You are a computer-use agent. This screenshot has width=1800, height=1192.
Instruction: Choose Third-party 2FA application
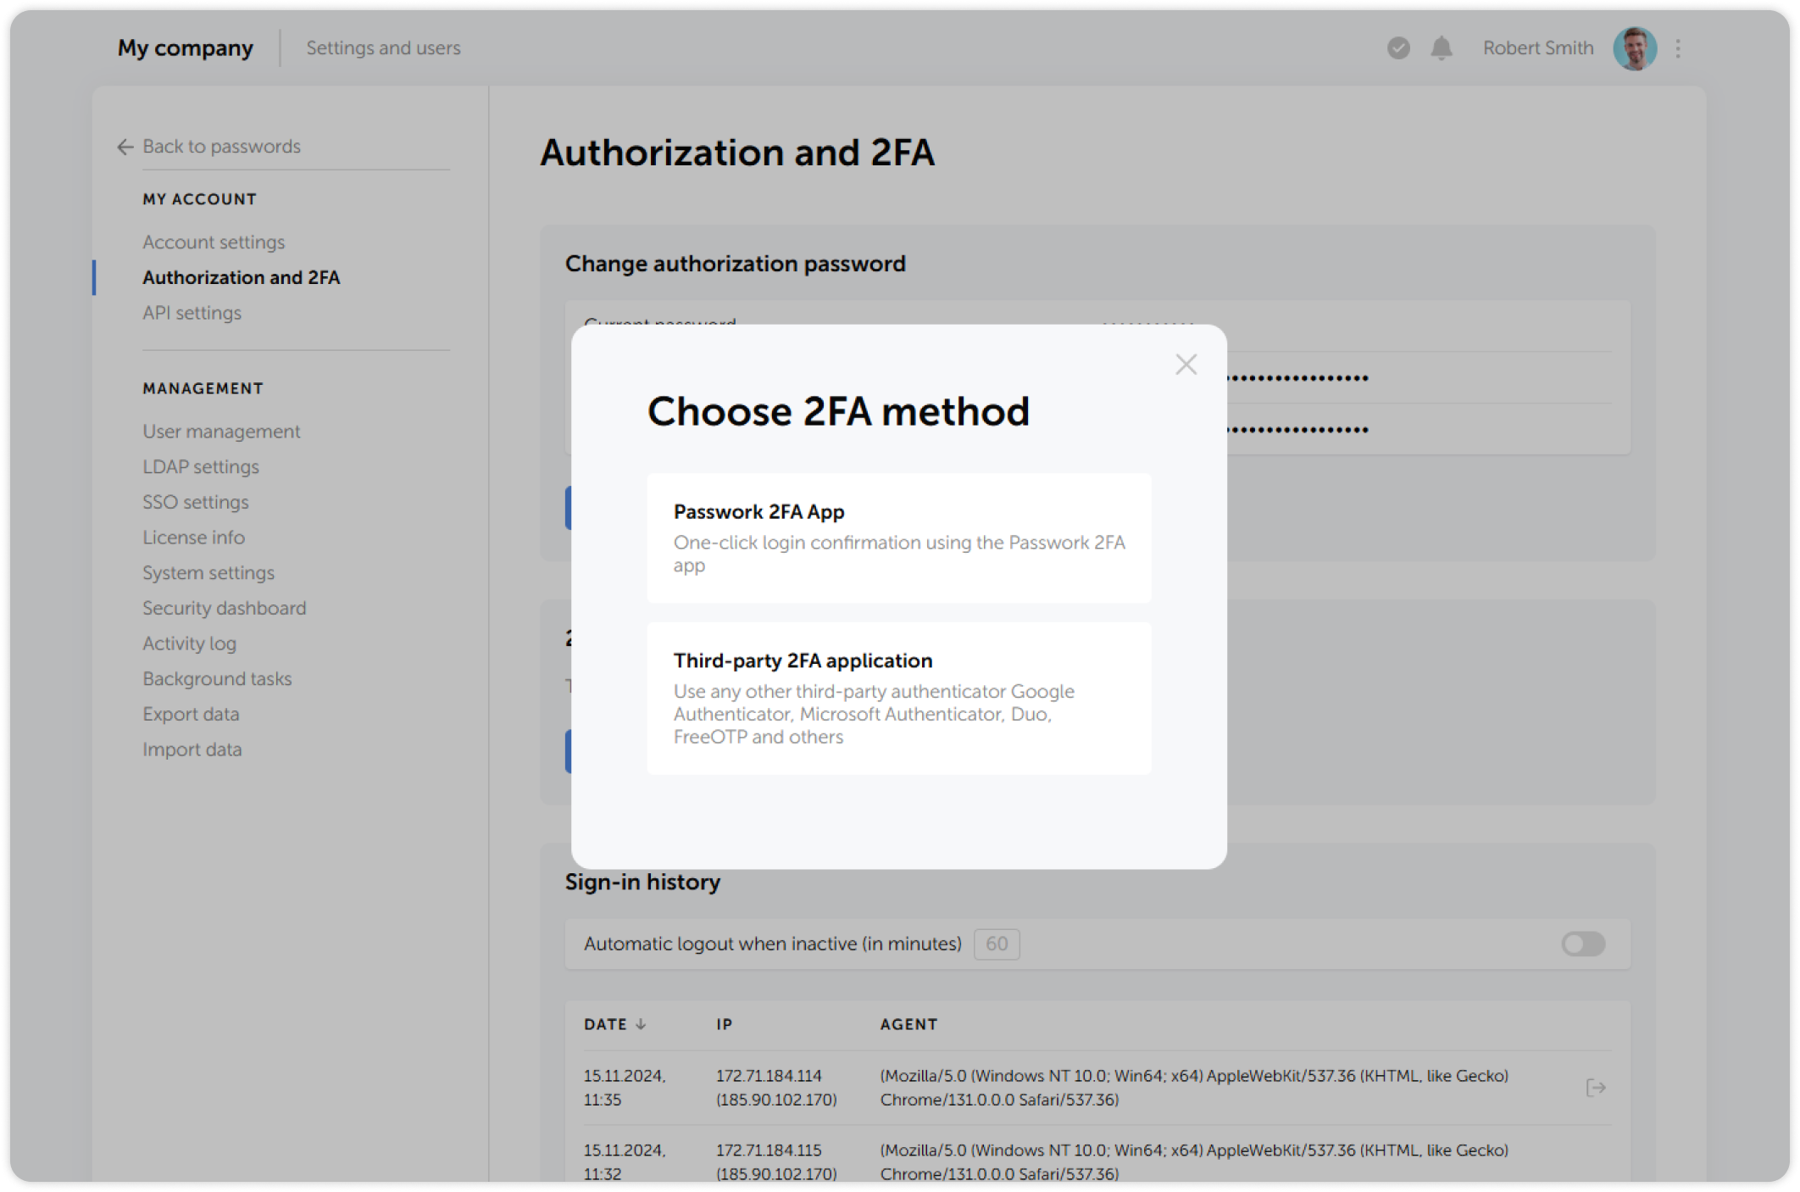tap(898, 697)
